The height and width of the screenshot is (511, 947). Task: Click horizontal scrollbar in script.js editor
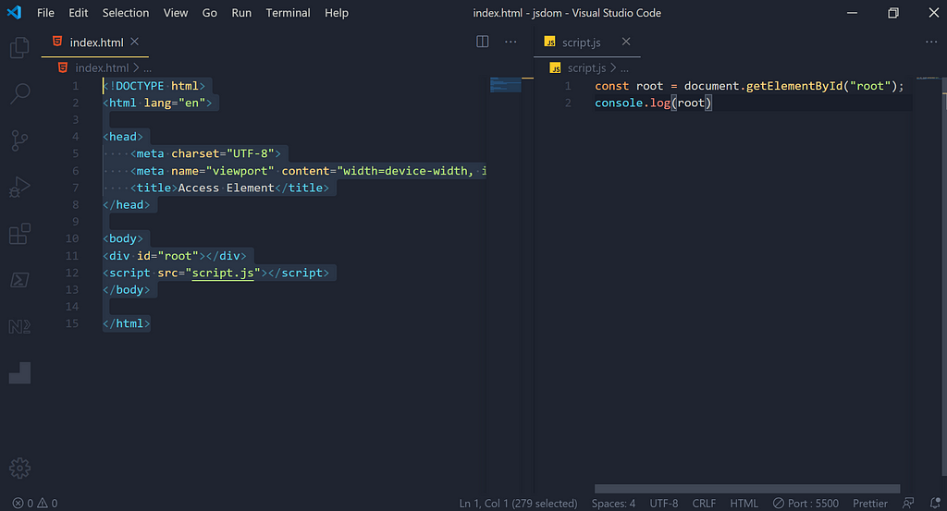[x=747, y=489]
